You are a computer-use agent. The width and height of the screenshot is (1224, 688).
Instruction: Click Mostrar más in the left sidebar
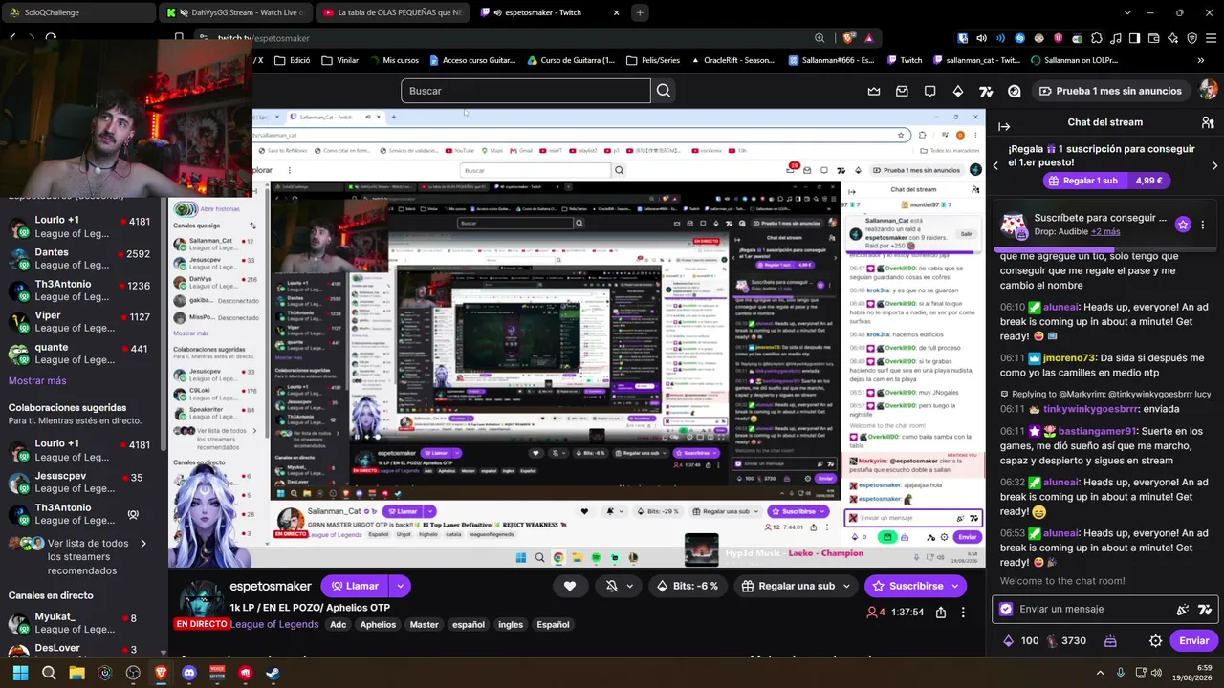point(37,380)
